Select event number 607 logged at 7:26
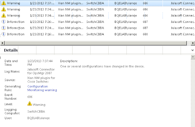 pos(97,22)
